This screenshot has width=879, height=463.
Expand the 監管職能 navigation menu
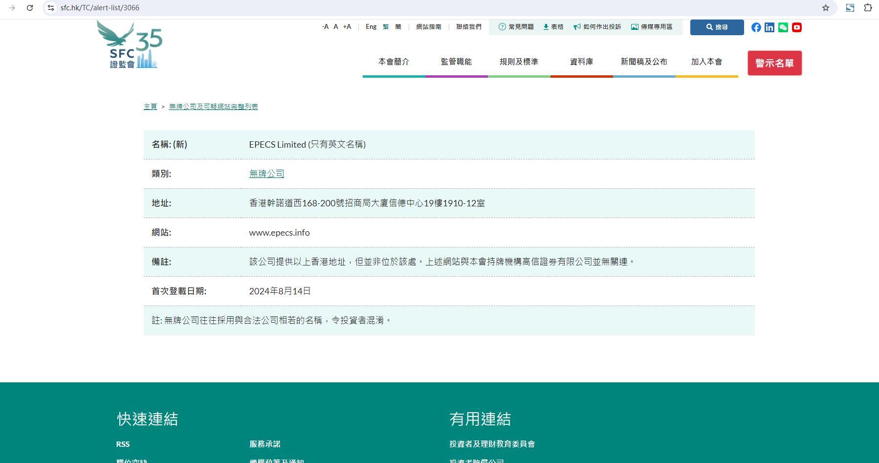456,62
